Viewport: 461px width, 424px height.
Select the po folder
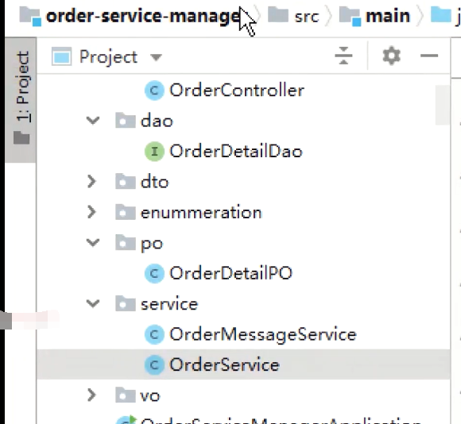click(152, 245)
